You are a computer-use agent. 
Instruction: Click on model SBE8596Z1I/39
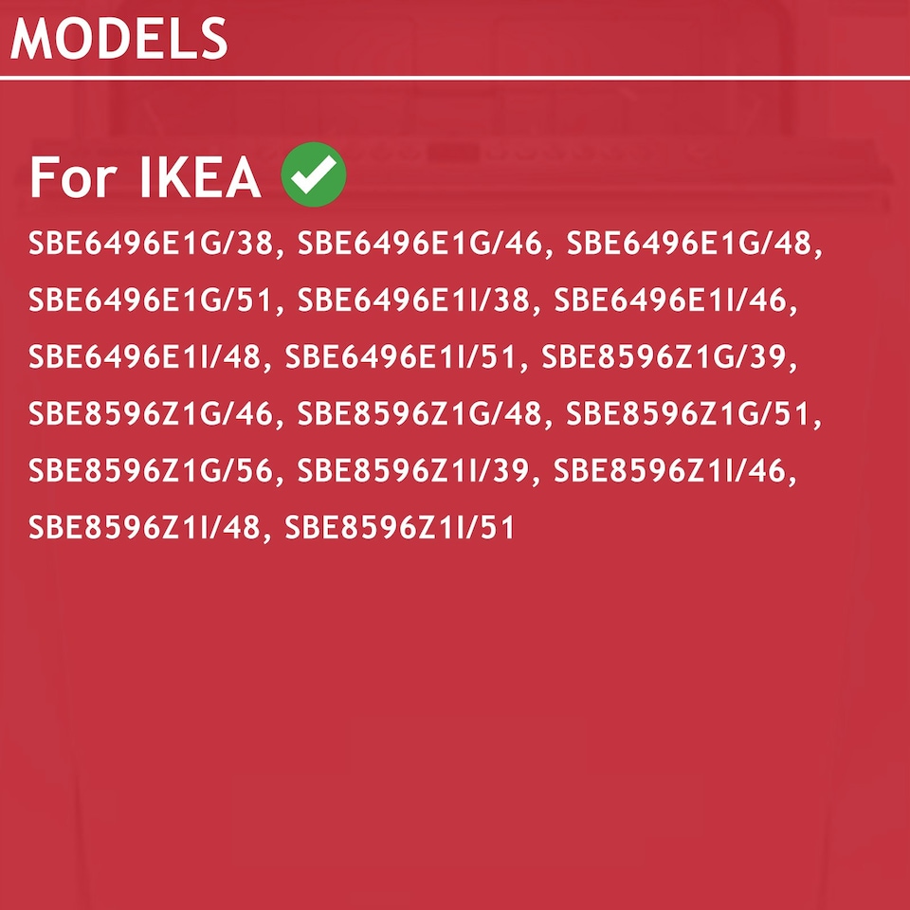pyautogui.click(x=415, y=471)
